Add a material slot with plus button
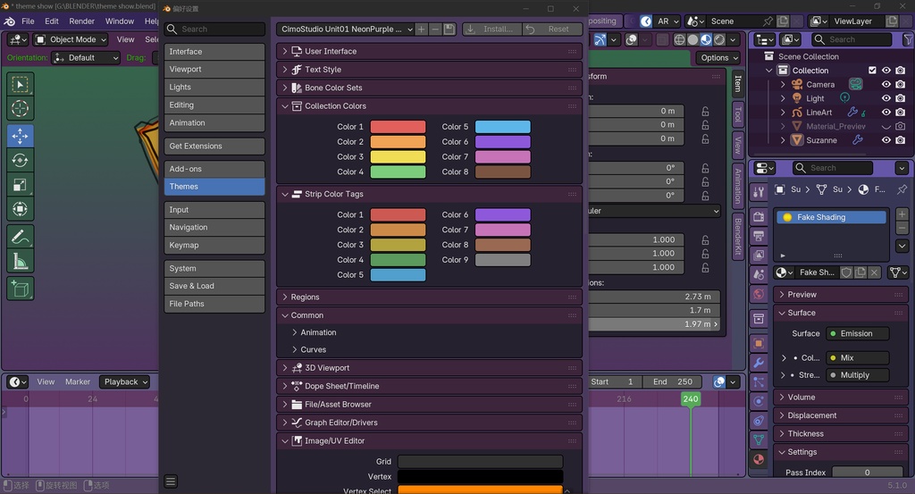Image resolution: width=915 pixels, height=494 pixels. click(x=902, y=214)
